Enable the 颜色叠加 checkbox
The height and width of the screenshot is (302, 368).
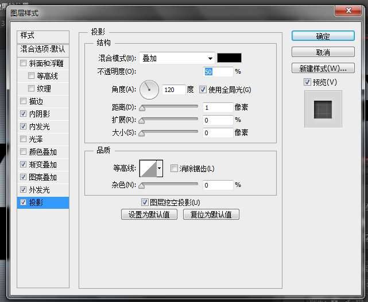[23, 152]
